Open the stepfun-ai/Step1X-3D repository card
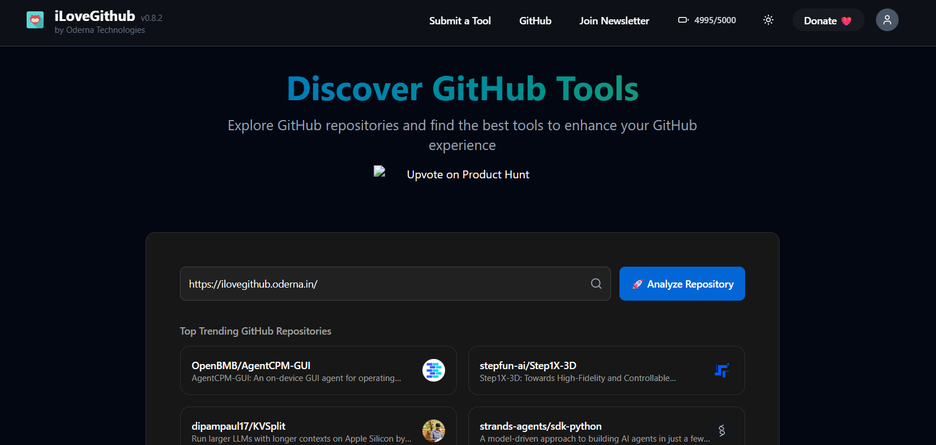 (606, 370)
